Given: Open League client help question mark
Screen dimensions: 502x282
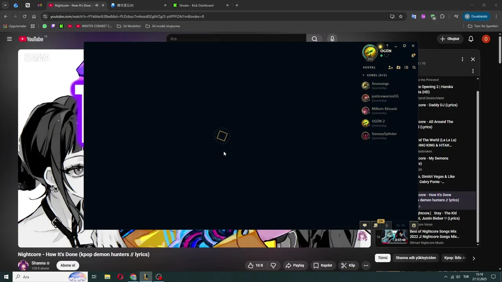Looking at the screenshot, I should click(387, 46).
